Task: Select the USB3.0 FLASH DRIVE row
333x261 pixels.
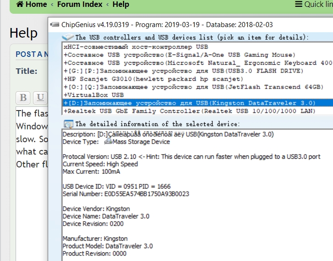Action: pyautogui.click(x=198, y=71)
